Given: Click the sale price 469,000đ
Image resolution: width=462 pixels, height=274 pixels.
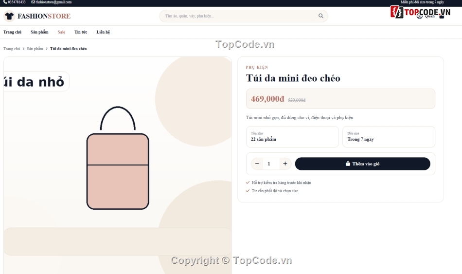Looking at the screenshot, I should (267, 99).
